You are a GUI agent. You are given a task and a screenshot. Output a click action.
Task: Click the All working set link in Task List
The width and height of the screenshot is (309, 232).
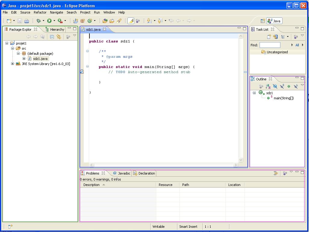[297, 45]
